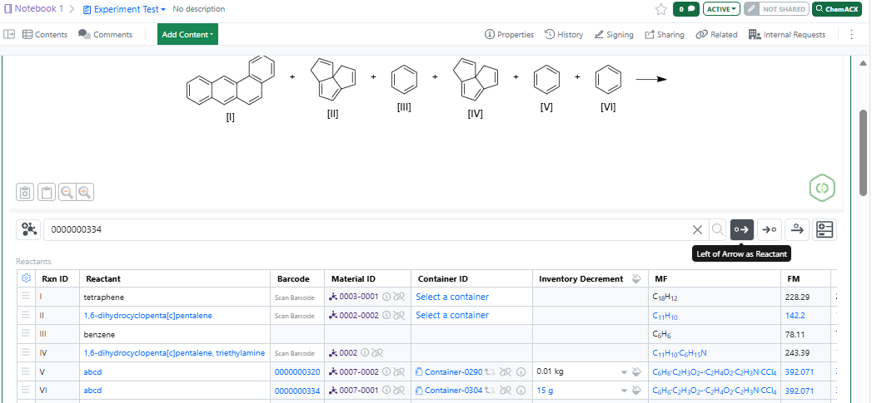
Task: Click the magnifier search icon
Action: coord(717,230)
